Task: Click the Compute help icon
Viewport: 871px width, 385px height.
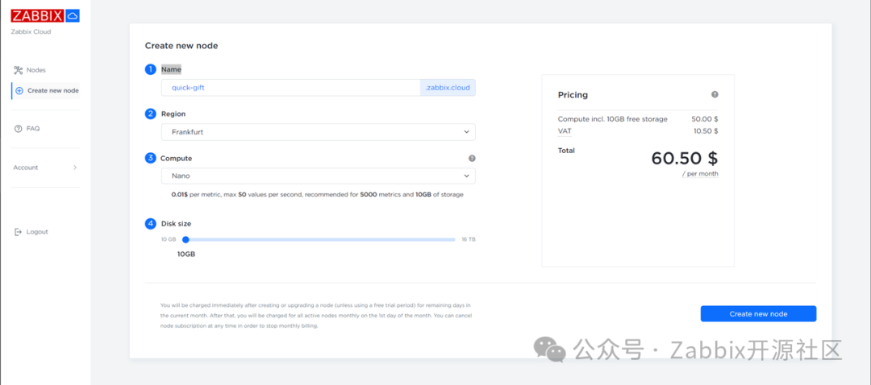Action: 472,159
